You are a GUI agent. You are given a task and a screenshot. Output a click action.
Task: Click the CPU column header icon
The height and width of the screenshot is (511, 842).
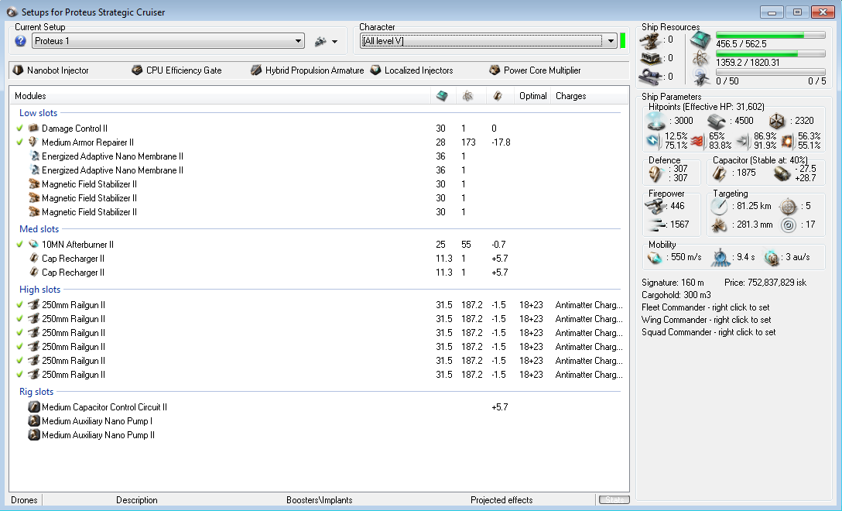442,96
